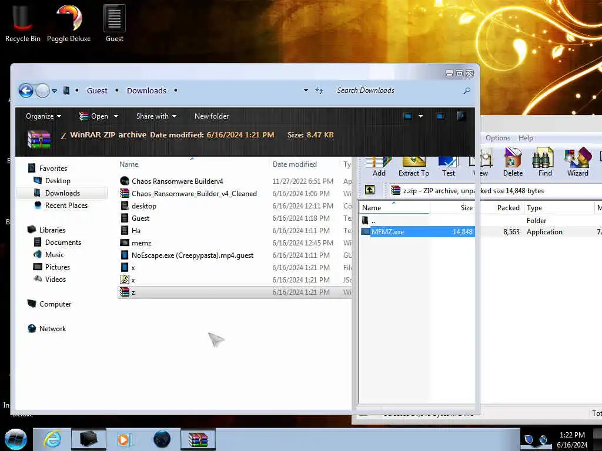Click the Wizard icon in WinRAR
Image resolution: width=602 pixels, height=451 pixels.
pos(577,163)
